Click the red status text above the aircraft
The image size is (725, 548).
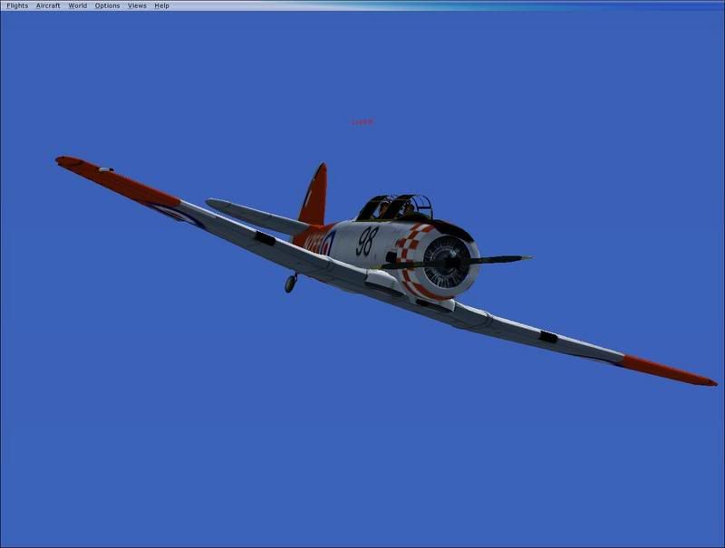point(361,119)
